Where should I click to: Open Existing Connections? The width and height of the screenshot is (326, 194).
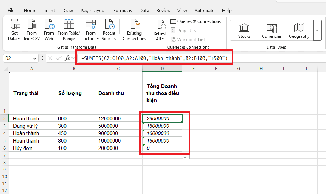(134, 30)
